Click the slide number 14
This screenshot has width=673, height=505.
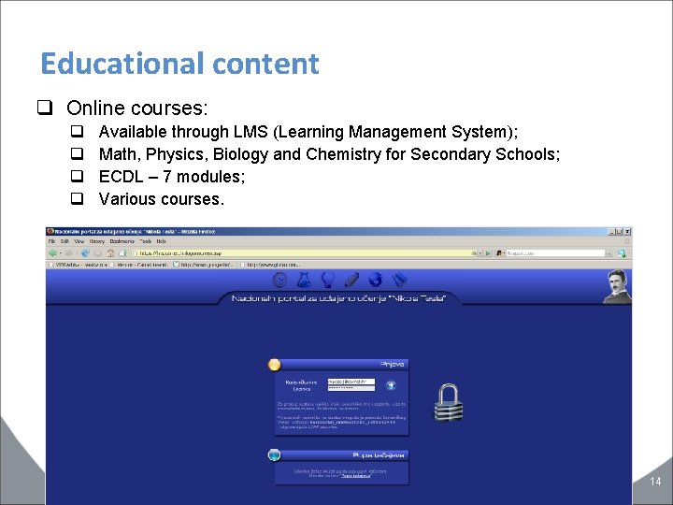coord(655,481)
